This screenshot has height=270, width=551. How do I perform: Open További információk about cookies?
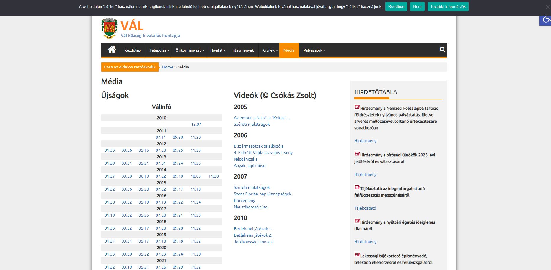[x=448, y=6]
